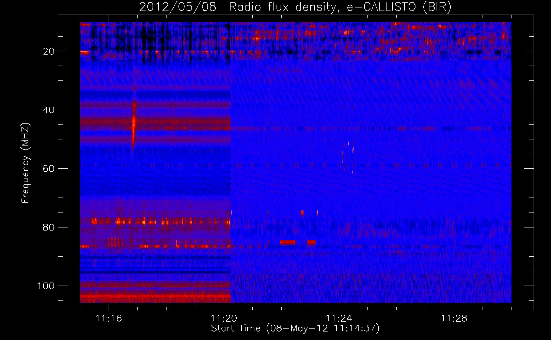This screenshot has width=551, height=340.
Task: Click the frequency tick label '80'
Action: click(49, 227)
